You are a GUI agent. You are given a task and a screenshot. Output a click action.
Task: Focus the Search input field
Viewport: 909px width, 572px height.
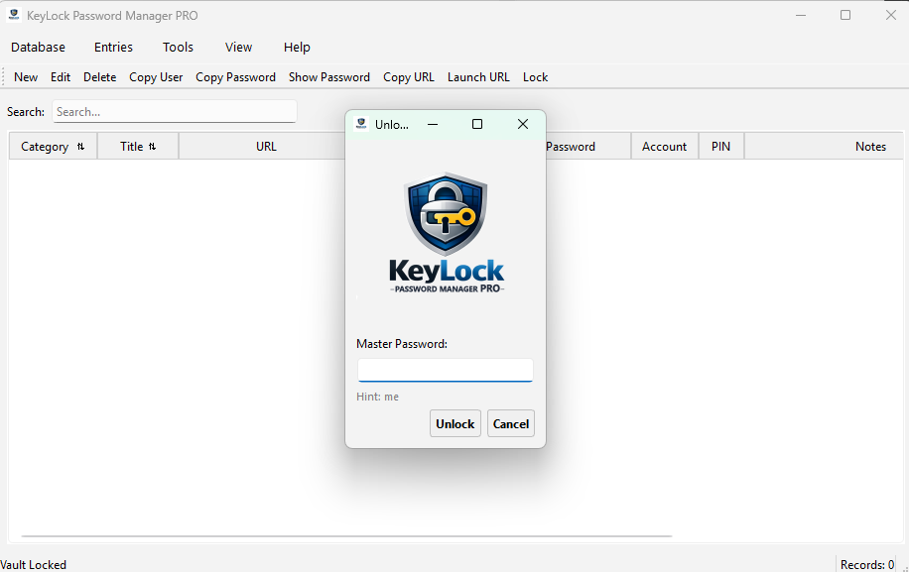(175, 111)
